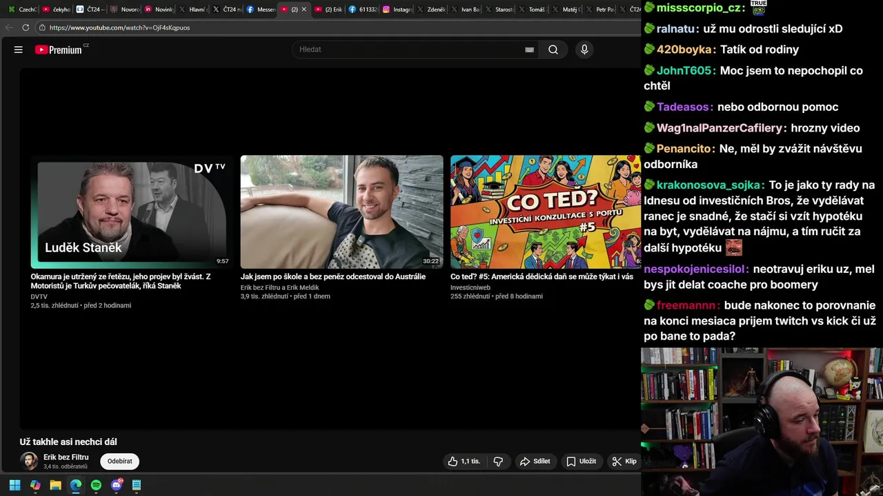This screenshot has height=496, width=883.
Task: Switch to the Messenger browser tab
Action: tap(261, 10)
